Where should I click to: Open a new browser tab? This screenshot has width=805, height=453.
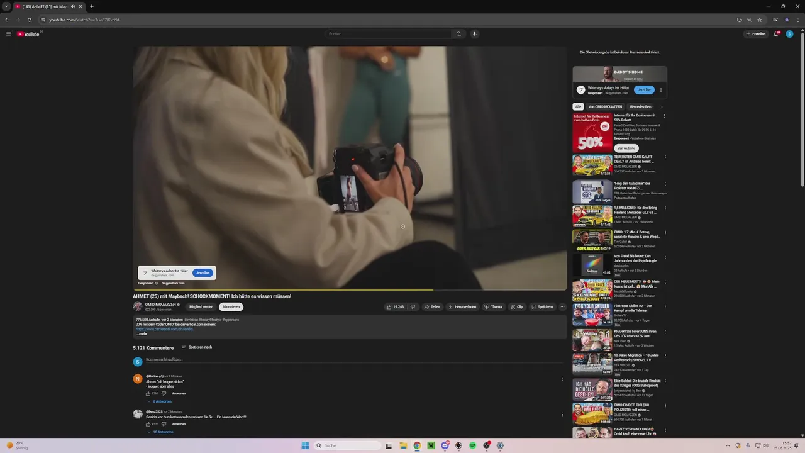tap(92, 6)
